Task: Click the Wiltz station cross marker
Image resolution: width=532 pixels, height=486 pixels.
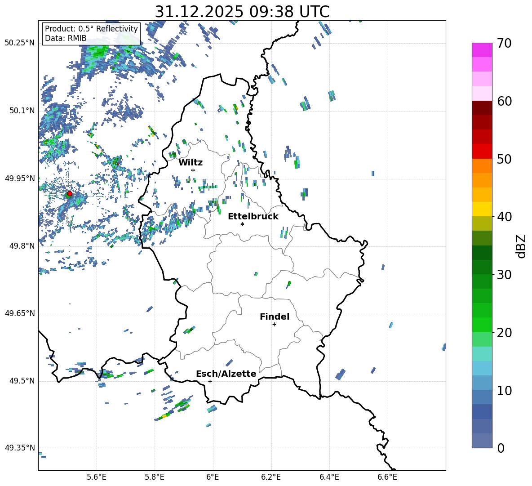Action: (x=193, y=170)
